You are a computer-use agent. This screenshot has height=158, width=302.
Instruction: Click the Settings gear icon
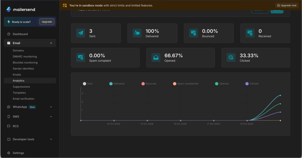pyautogui.click(x=9, y=153)
